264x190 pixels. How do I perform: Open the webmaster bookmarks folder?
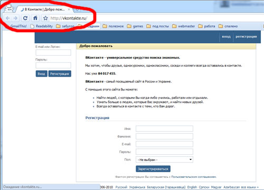pos(183,26)
